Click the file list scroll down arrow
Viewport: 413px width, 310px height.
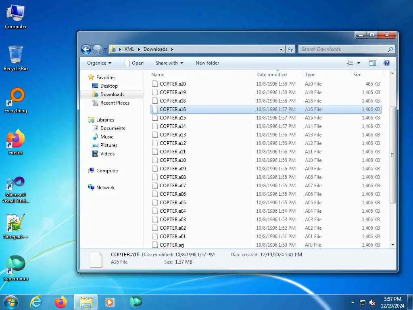[392, 245]
